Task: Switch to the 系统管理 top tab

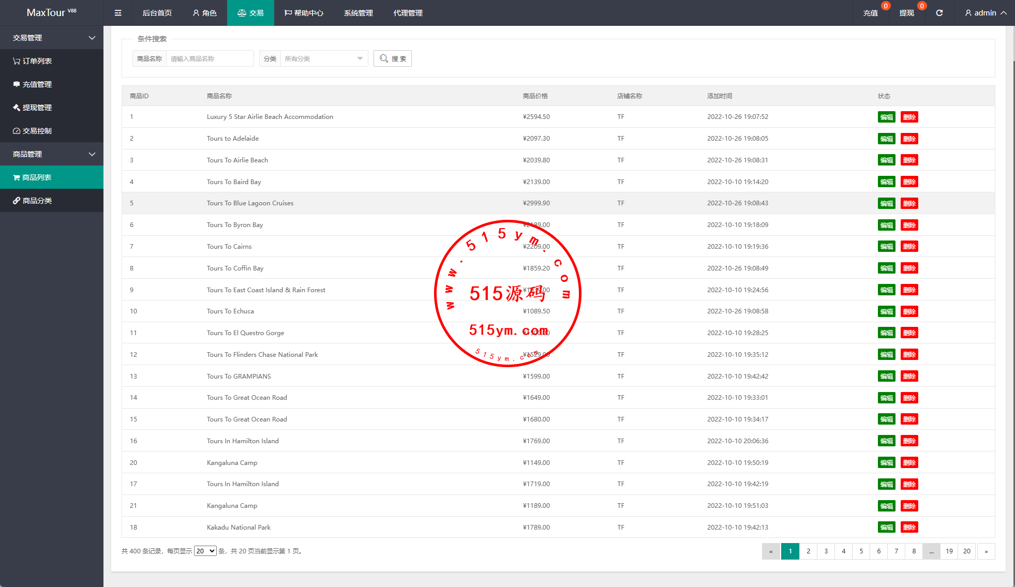Action: pyautogui.click(x=358, y=13)
